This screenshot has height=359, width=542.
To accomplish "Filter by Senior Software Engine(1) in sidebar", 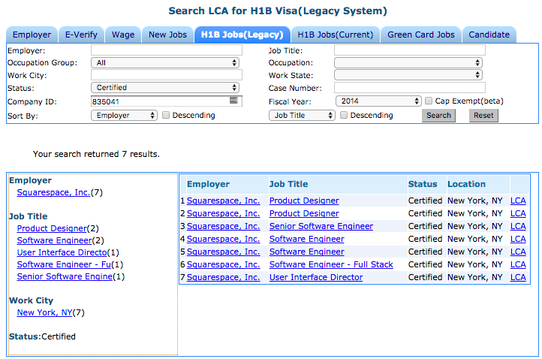I will tap(65, 276).
